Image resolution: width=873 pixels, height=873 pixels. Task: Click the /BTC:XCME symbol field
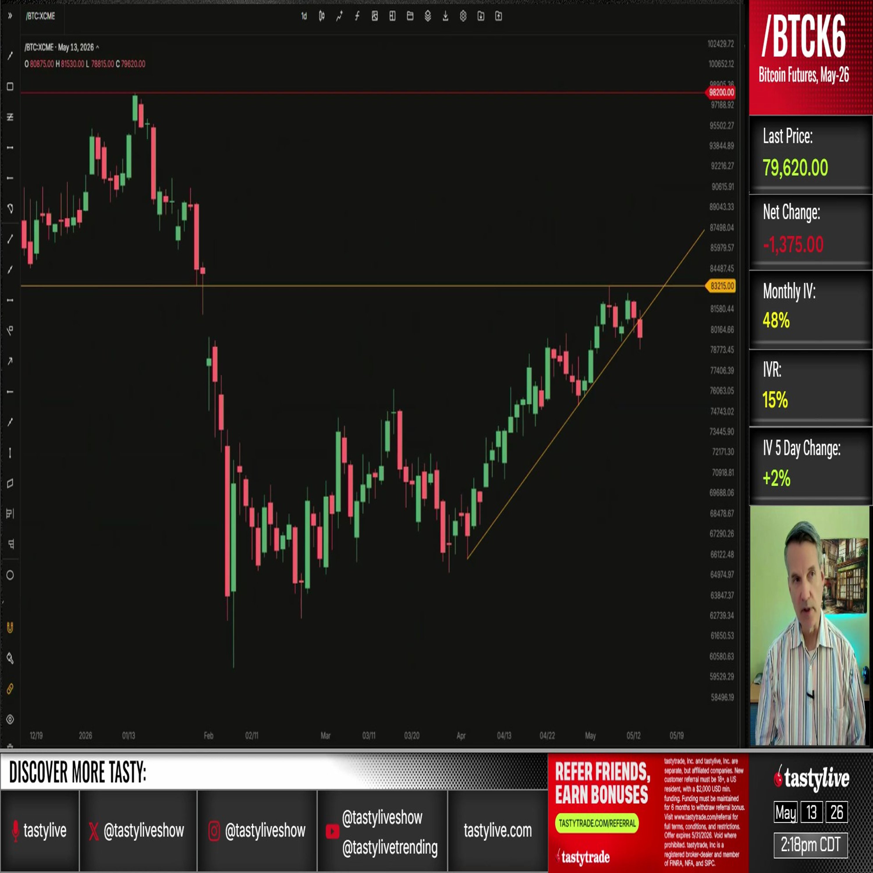[x=41, y=16]
